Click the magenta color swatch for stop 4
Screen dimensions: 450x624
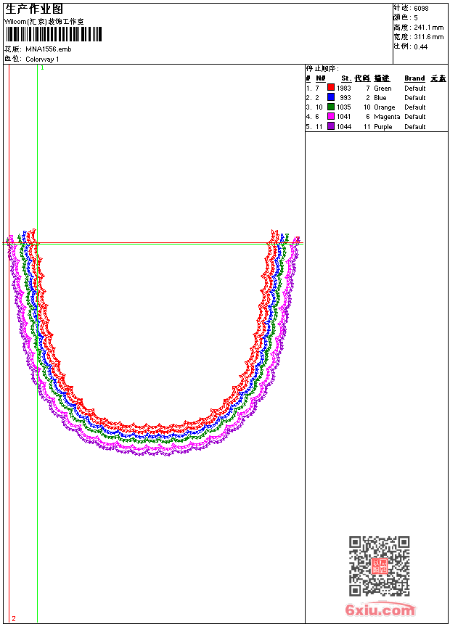click(x=331, y=116)
